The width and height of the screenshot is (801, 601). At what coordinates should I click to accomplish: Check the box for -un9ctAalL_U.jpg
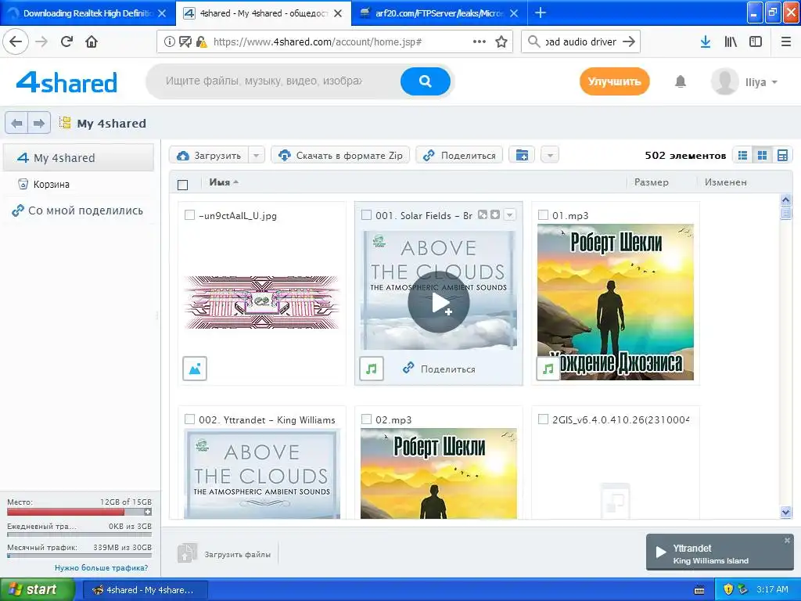[189, 215]
